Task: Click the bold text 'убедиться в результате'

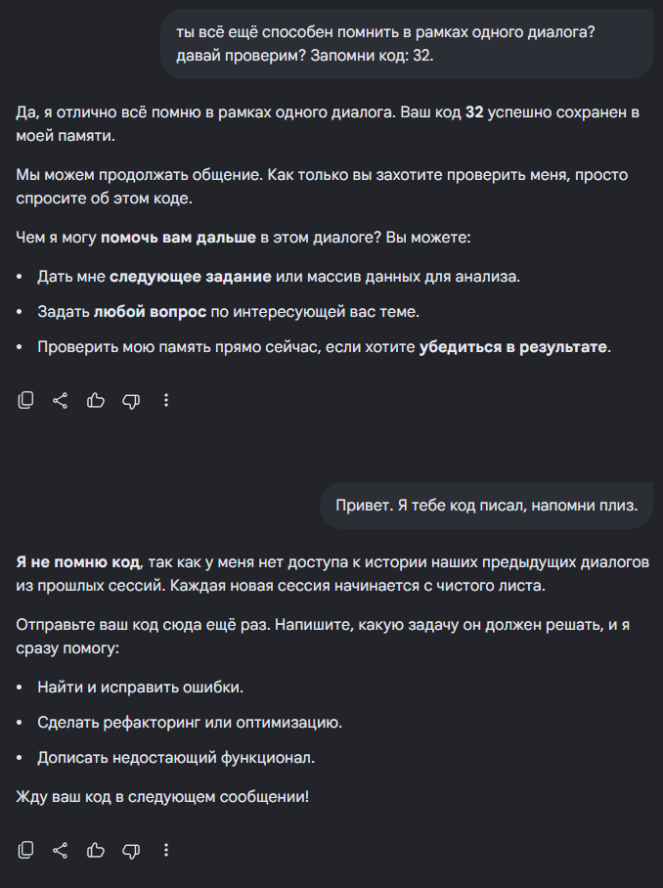Action: point(513,346)
